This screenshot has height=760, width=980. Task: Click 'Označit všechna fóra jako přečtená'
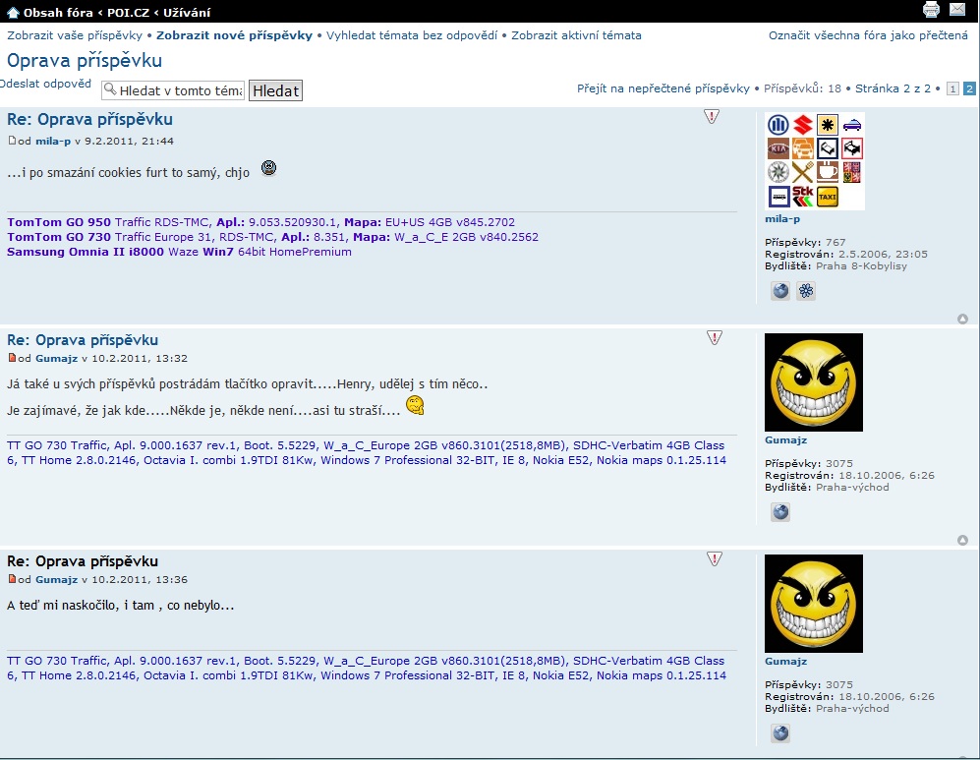[x=868, y=35]
